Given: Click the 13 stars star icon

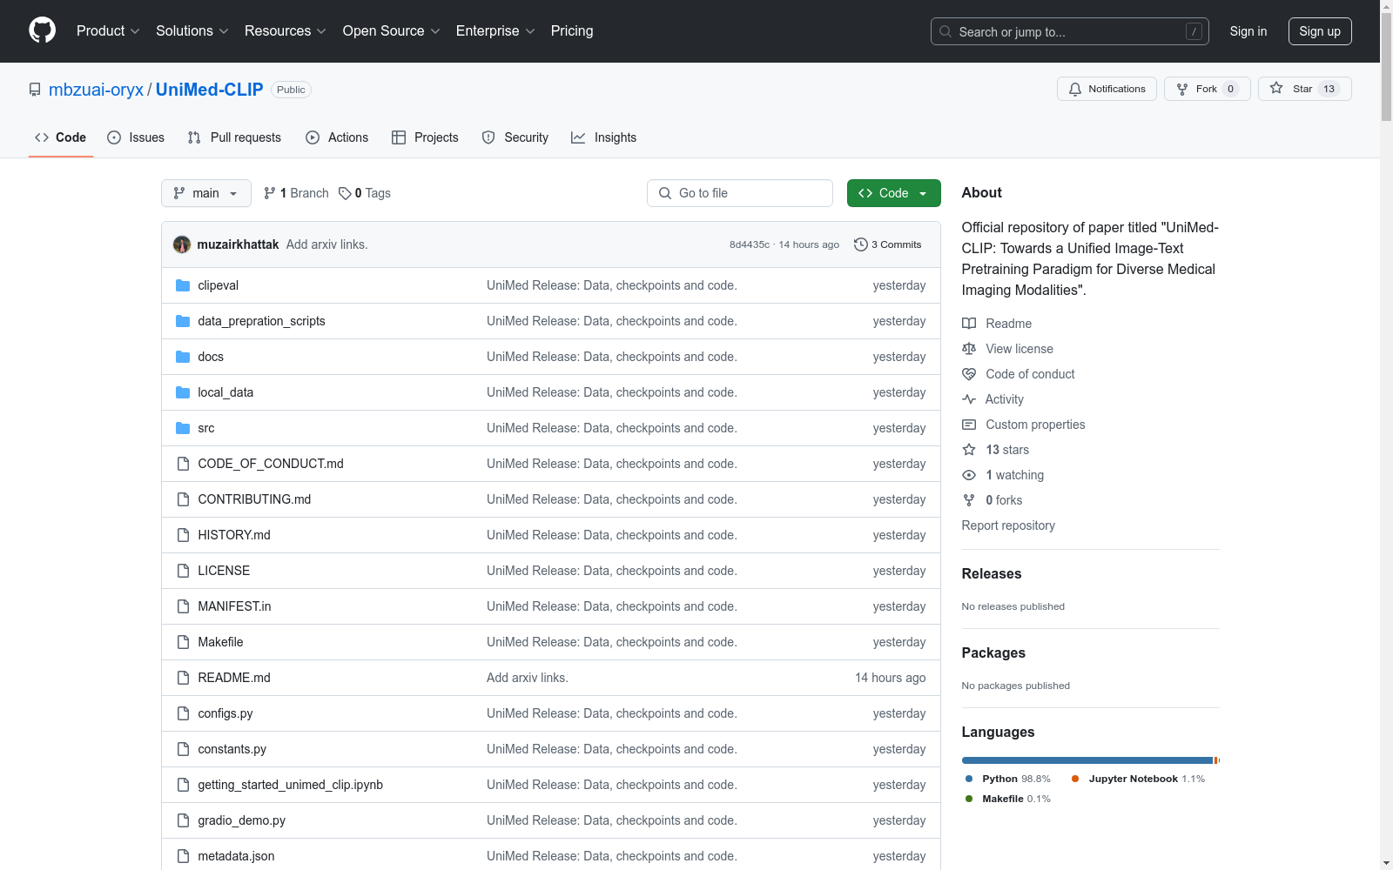Looking at the screenshot, I should click(969, 450).
